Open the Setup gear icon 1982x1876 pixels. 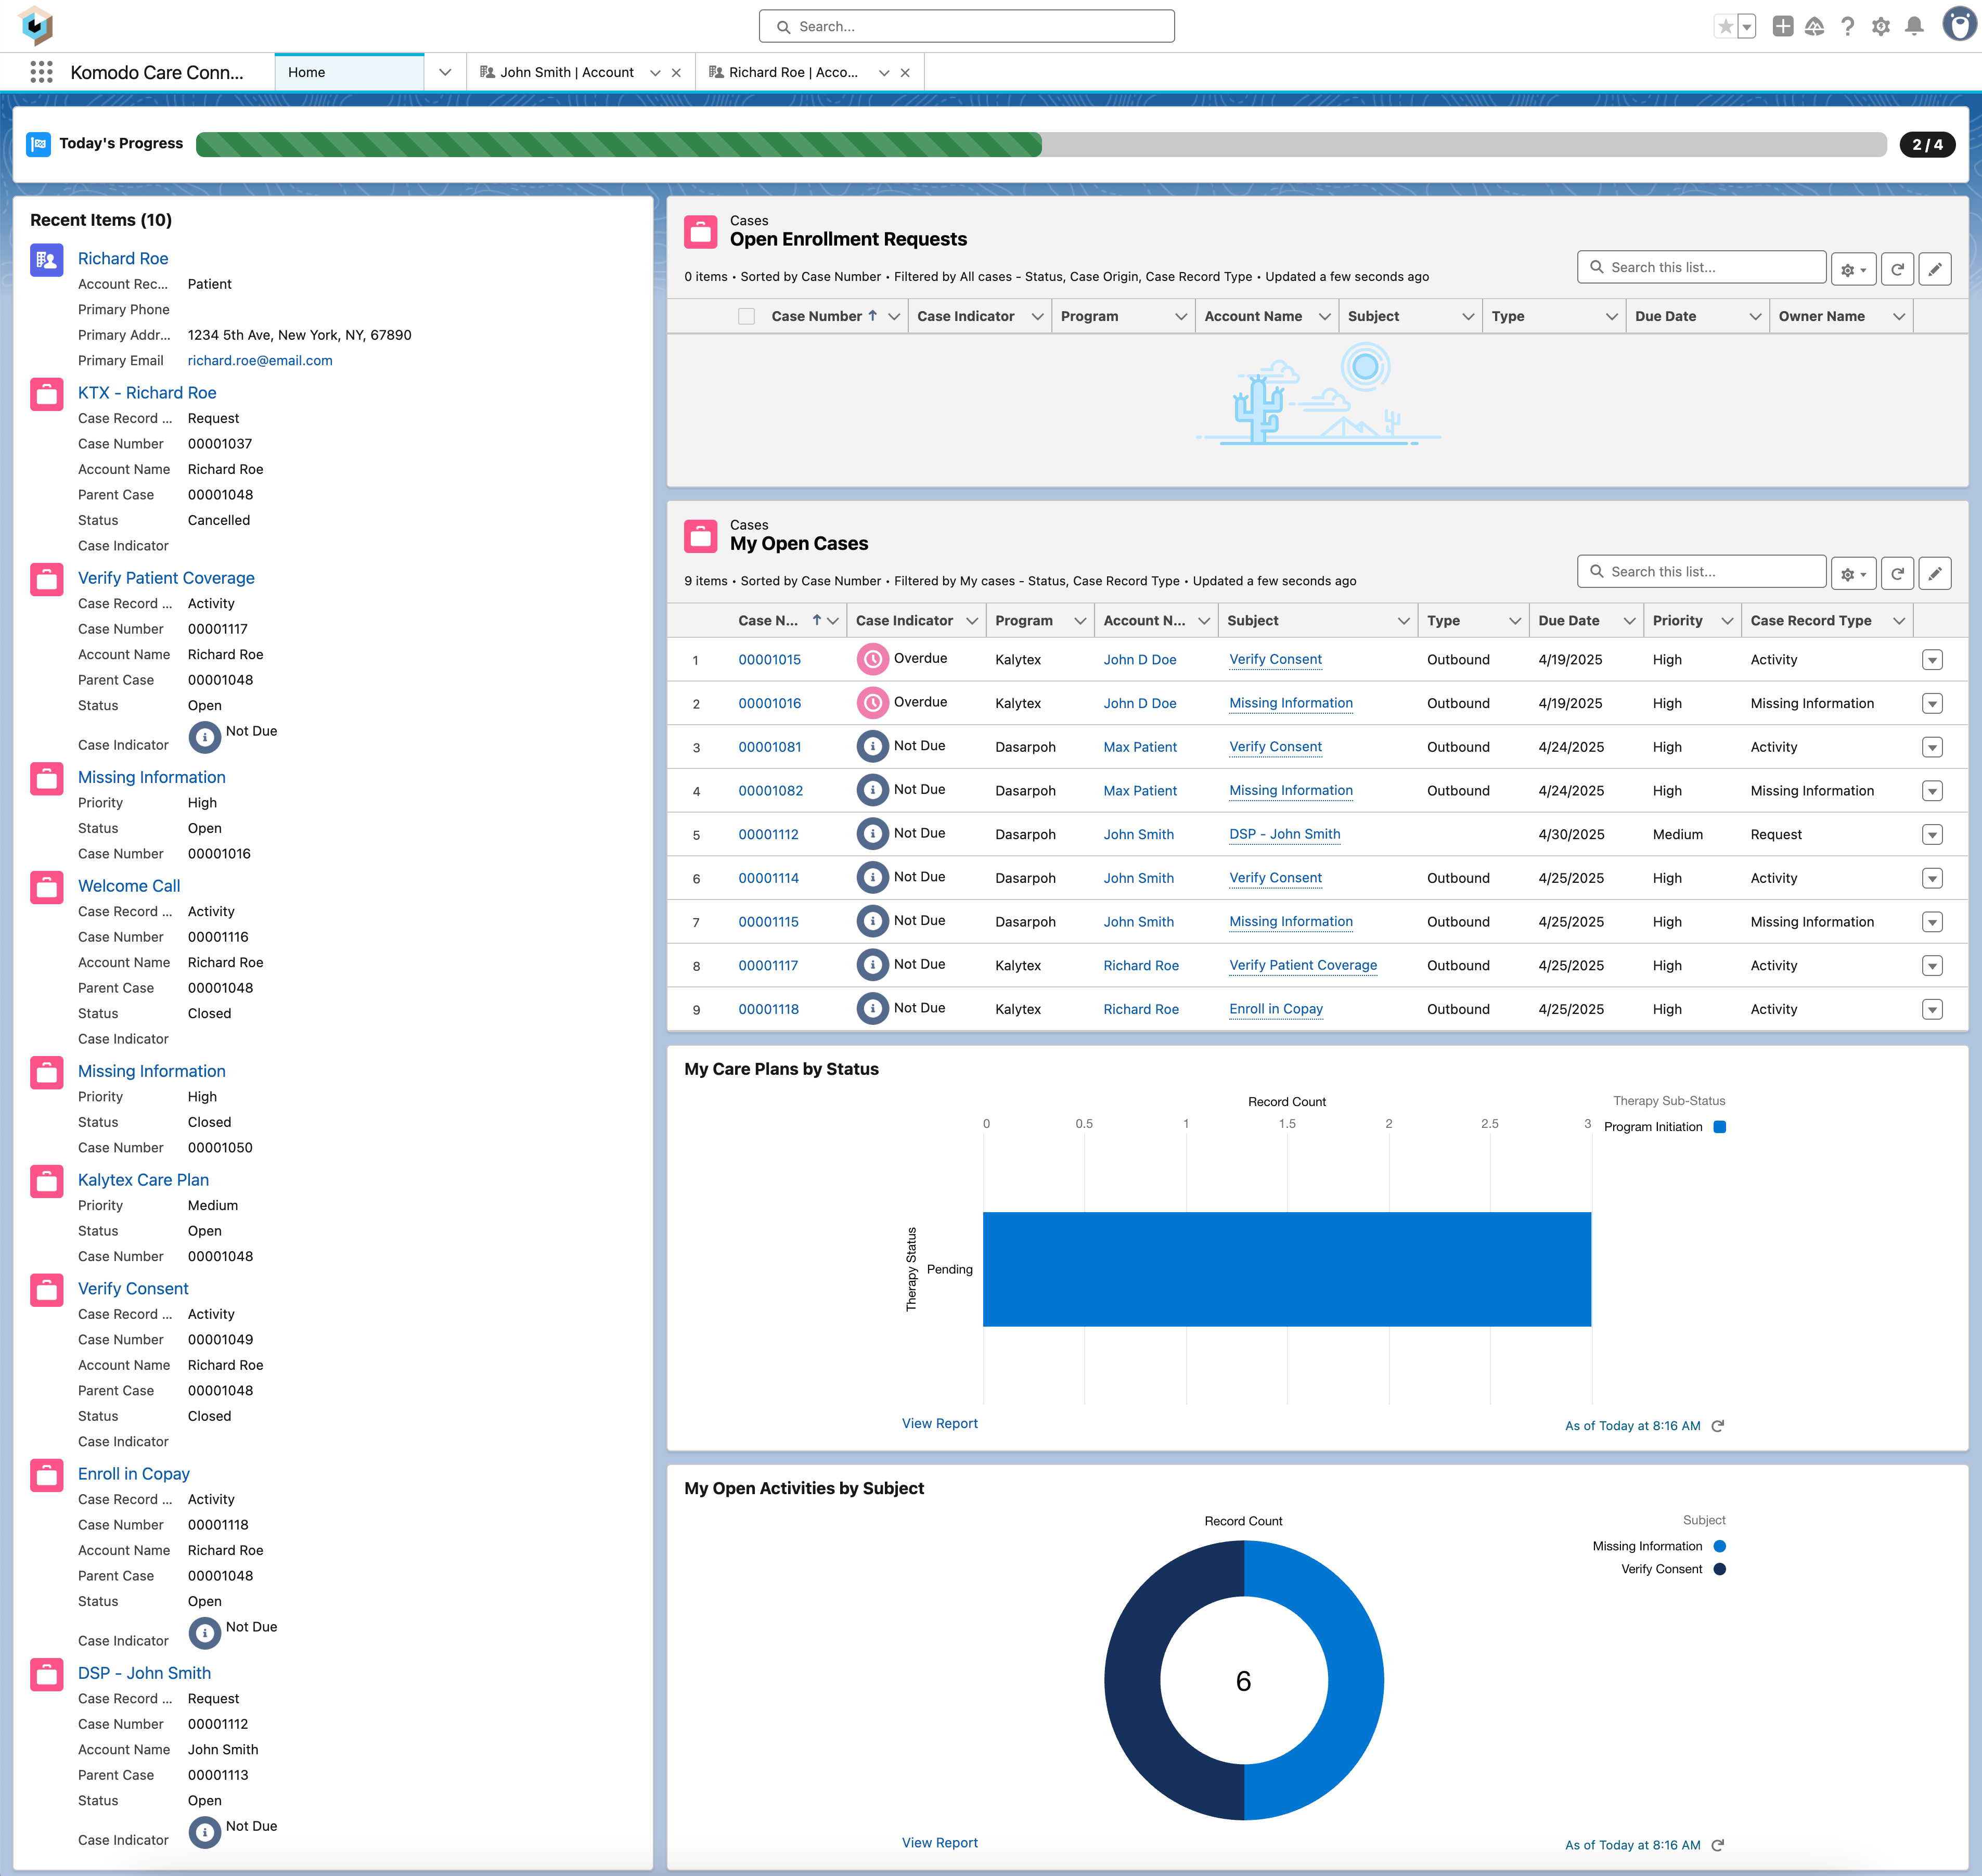pyautogui.click(x=1881, y=27)
